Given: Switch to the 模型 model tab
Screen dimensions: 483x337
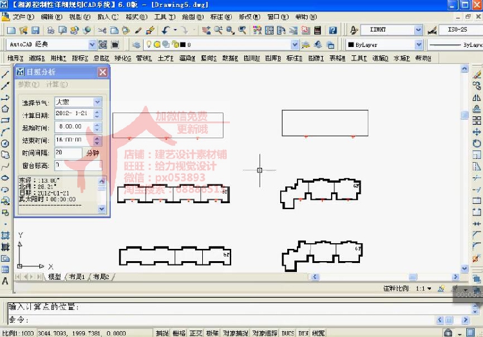Looking at the screenshot, I should pos(55,277).
